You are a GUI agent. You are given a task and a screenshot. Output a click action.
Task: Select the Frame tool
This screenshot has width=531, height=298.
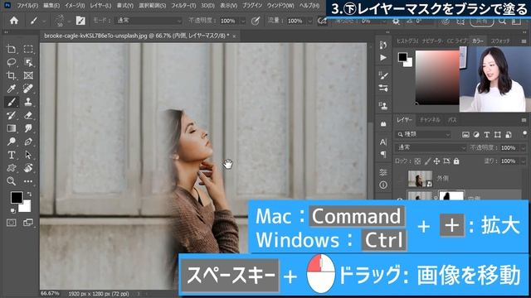(x=28, y=75)
